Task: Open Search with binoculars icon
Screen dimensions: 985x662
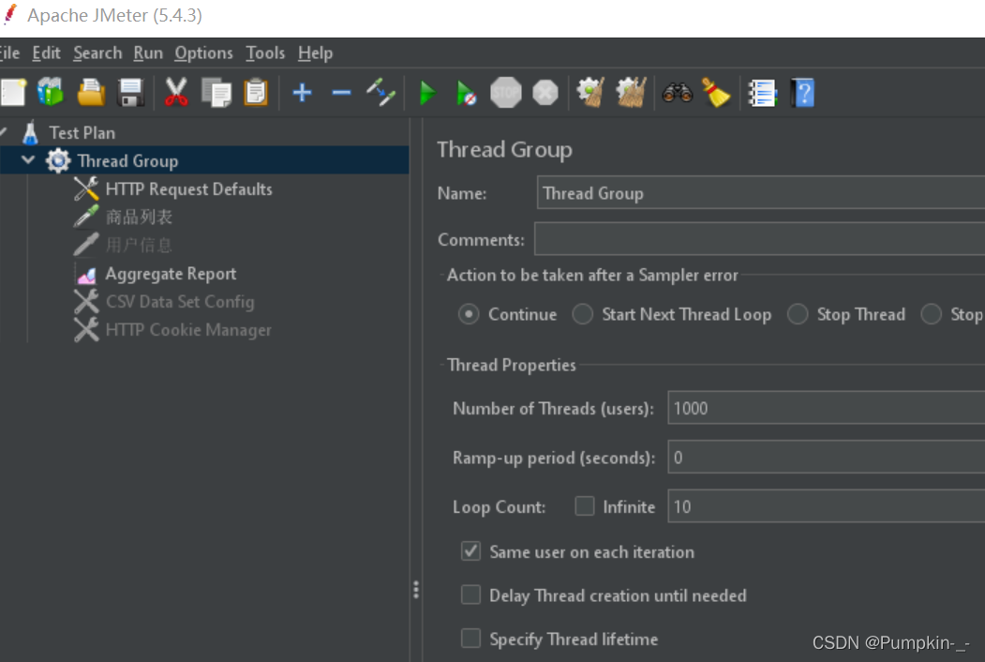Action: tap(678, 93)
